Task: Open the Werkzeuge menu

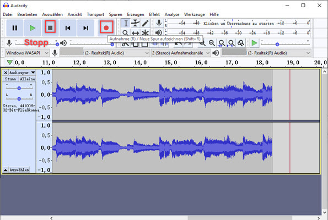Action: click(195, 14)
